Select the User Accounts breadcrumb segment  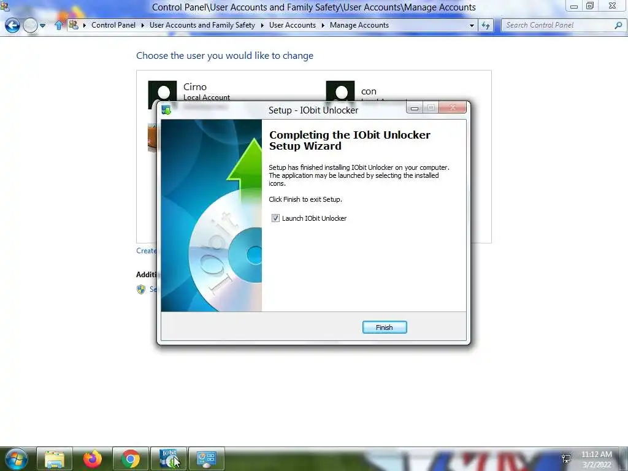click(293, 25)
